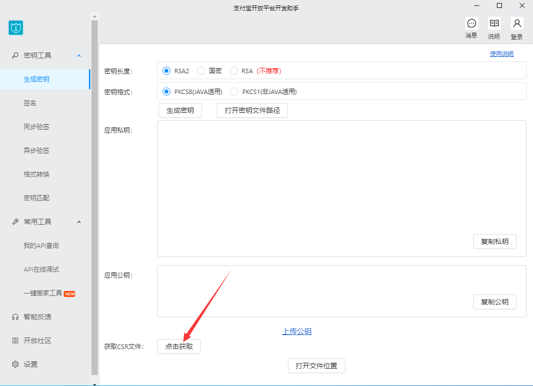Click the 生成密钥 button
This screenshot has height=386, width=533.
180,110
